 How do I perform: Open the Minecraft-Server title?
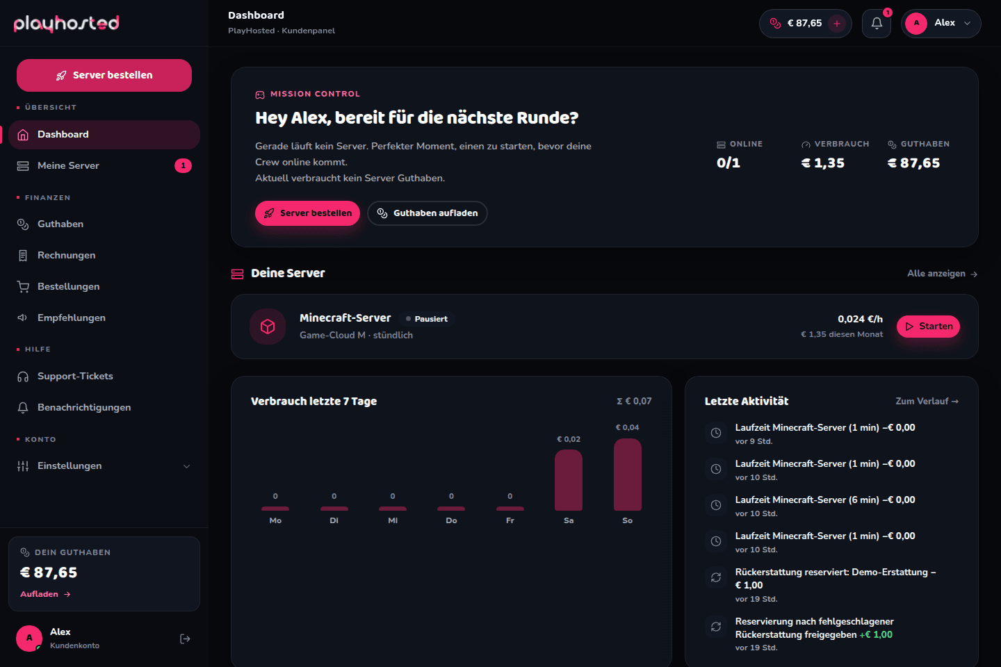pos(345,318)
